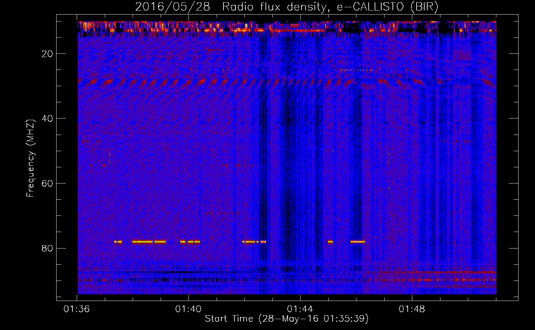Image resolution: width=535 pixels, height=330 pixels.
Task: Click the date '2016/05/28' in the title
Action: [173, 7]
